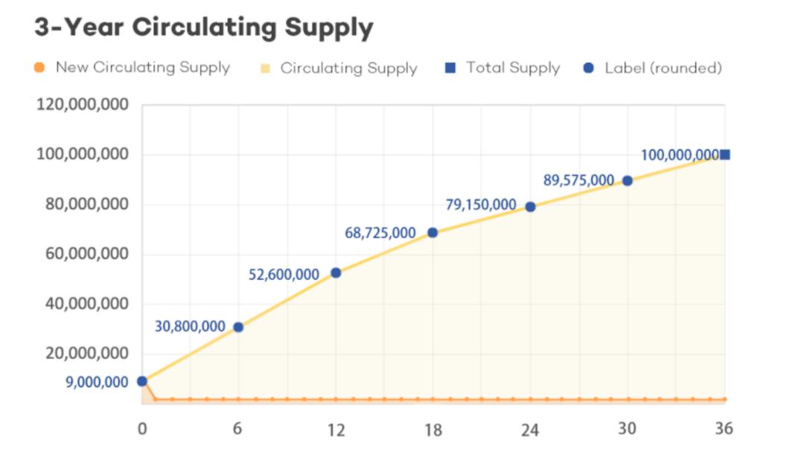
Task: Toggle the New Circulating Supply legend item
Action: click(x=142, y=68)
